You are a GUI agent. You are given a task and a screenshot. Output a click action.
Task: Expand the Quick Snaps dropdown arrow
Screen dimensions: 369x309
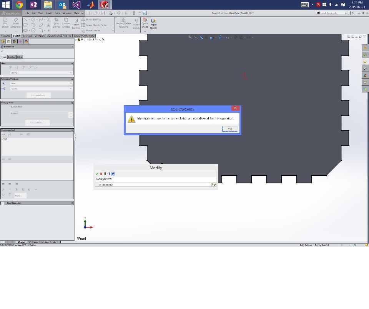tap(145, 31)
